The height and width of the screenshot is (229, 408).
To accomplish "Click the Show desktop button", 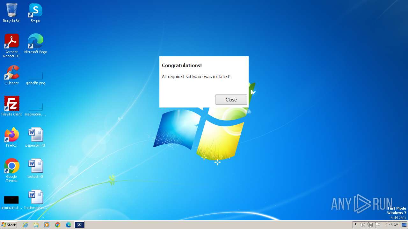I will click(404, 225).
